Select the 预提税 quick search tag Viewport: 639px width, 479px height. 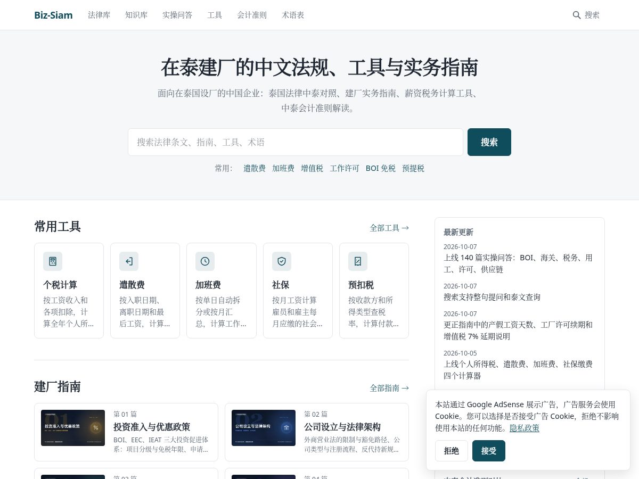(x=413, y=168)
